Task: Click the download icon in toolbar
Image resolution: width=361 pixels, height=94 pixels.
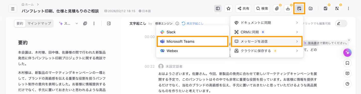Action: click(288, 8)
